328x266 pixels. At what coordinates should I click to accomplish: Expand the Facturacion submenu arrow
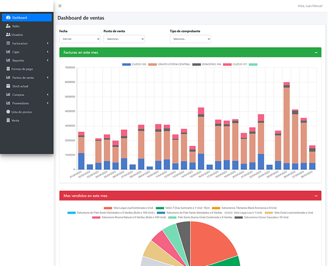[48, 43]
